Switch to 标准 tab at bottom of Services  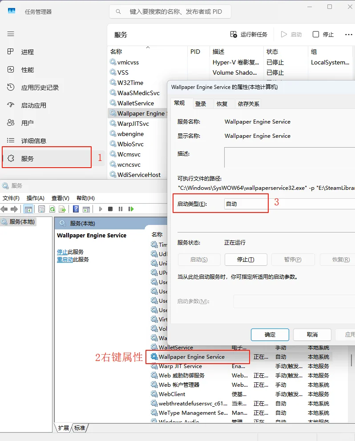pyautogui.click(x=80, y=428)
